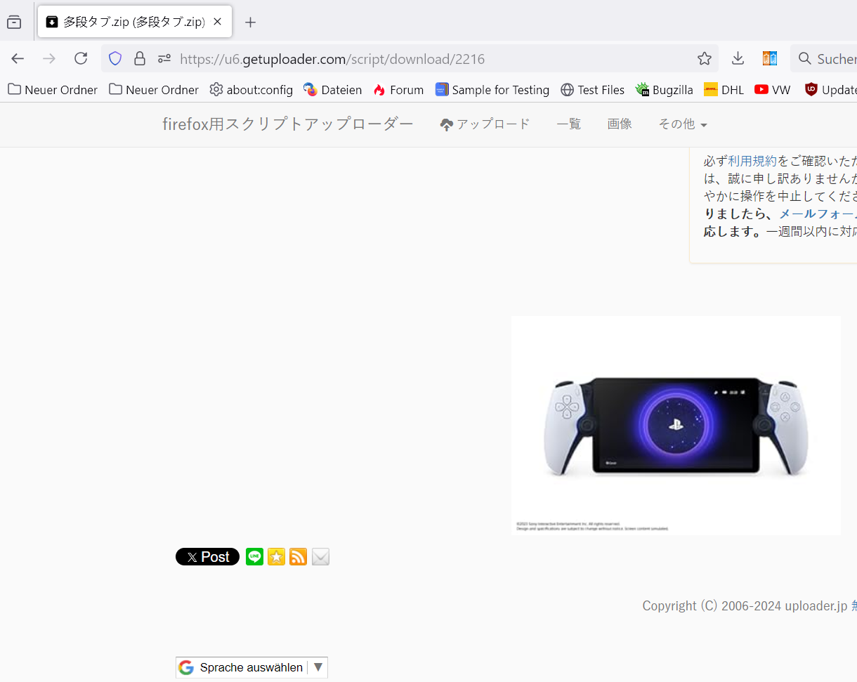
Task: Open Sprache auswählen language dropdown
Action: pyautogui.click(x=252, y=667)
